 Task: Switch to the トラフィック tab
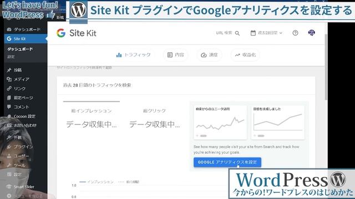133,55
